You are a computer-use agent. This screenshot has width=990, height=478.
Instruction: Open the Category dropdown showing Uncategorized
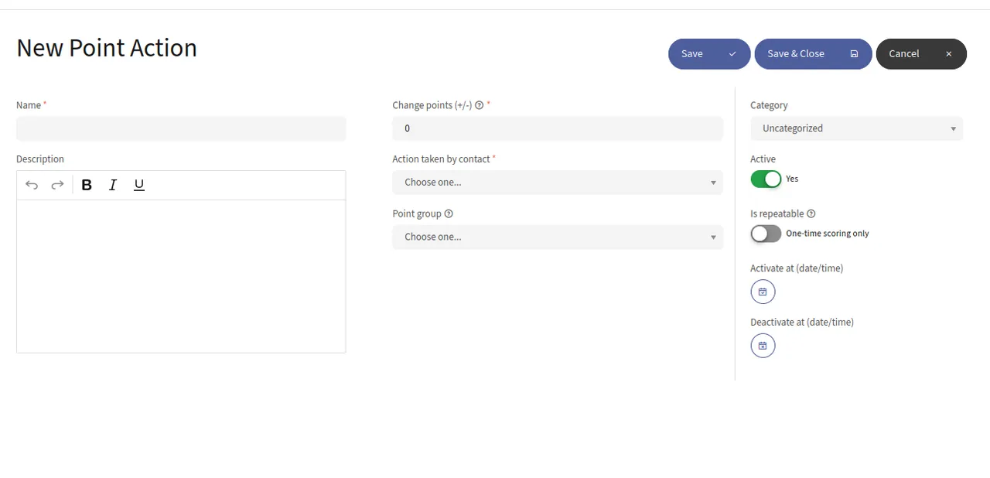click(856, 128)
